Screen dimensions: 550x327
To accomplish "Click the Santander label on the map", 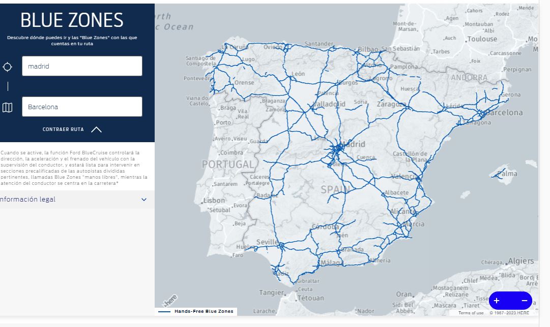I will (319, 44).
